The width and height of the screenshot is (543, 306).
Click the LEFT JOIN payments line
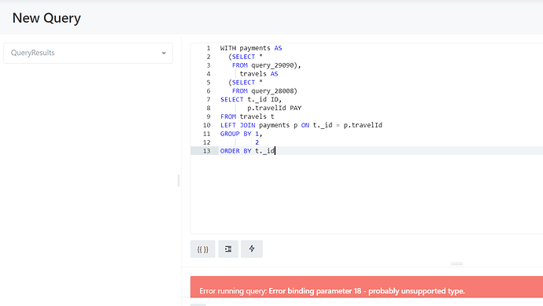click(301, 125)
